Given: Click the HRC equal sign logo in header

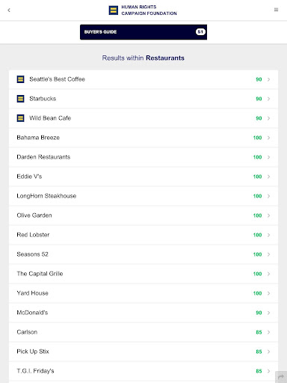Looking at the screenshot, I should coord(114,10).
